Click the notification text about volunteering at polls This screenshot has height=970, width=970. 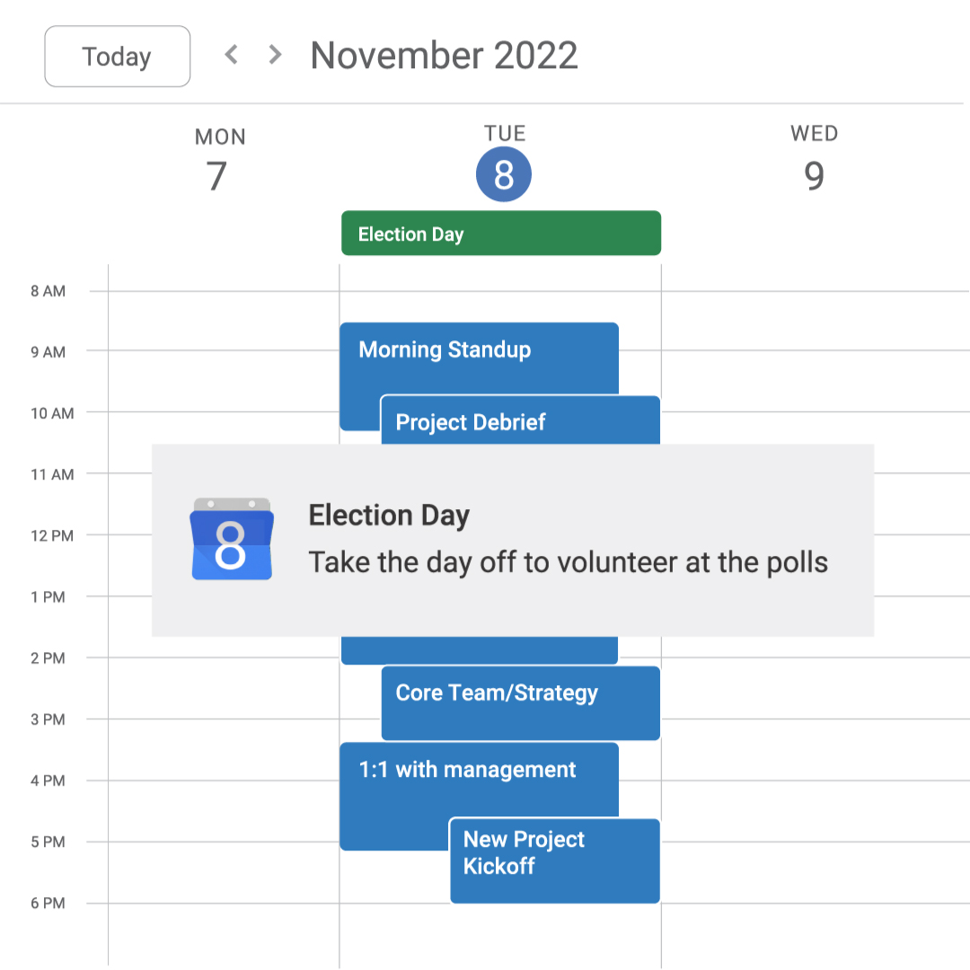point(568,562)
